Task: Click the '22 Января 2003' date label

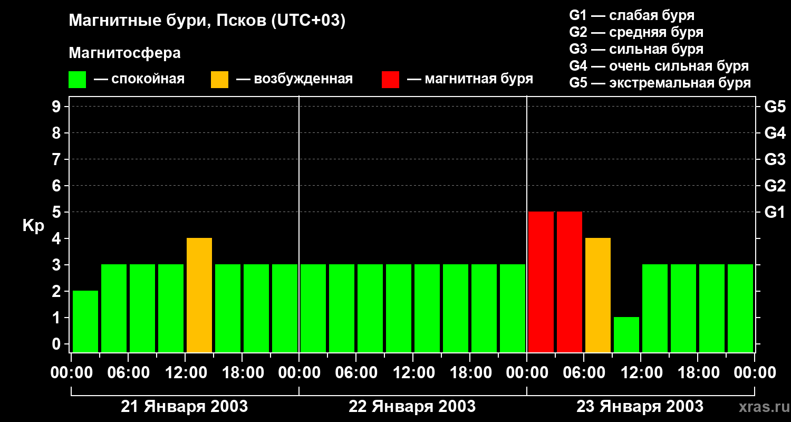Action: (412, 407)
